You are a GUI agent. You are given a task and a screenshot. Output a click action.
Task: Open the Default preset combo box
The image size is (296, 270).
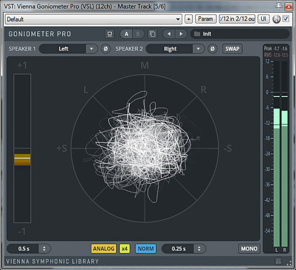tap(94, 19)
